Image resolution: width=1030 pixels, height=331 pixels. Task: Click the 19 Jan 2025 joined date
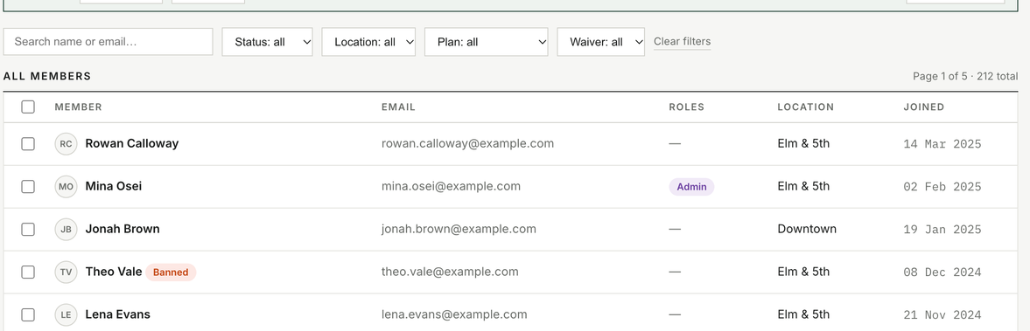(942, 230)
